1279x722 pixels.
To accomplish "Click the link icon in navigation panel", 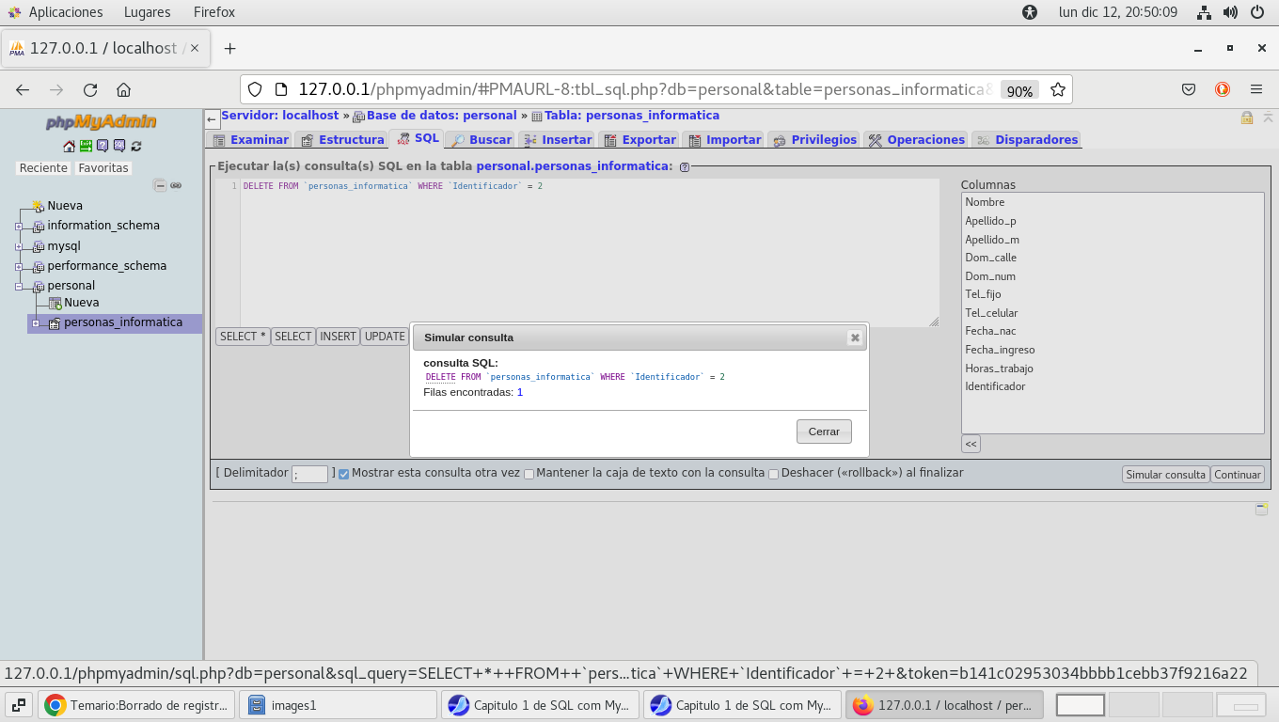I will point(176,186).
